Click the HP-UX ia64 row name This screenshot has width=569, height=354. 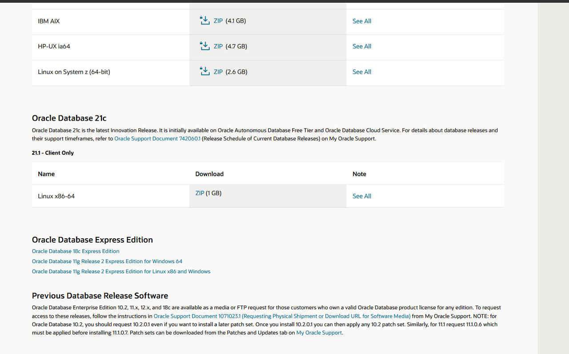(x=54, y=46)
